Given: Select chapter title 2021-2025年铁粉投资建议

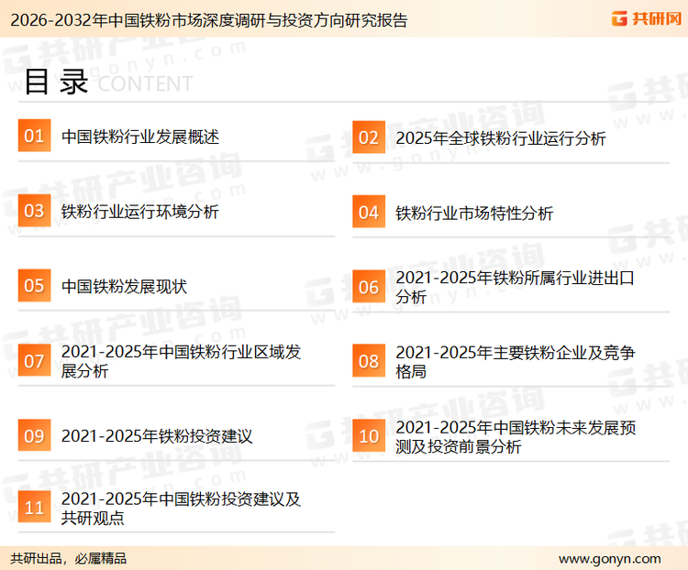Looking at the screenshot, I should (x=157, y=436).
